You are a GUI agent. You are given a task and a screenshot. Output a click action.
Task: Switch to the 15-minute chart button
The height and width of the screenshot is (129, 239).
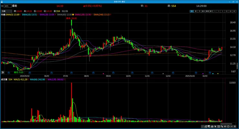(226, 11)
